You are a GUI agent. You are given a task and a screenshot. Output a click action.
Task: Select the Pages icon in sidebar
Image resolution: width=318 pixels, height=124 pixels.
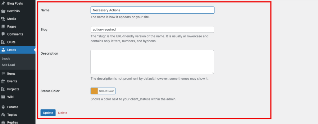3,27
